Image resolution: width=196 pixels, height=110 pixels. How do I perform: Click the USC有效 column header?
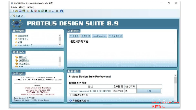[130, 87]
